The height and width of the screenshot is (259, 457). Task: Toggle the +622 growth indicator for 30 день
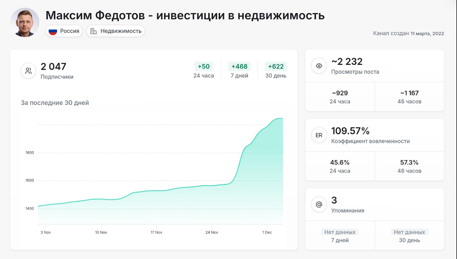(276, 66)
